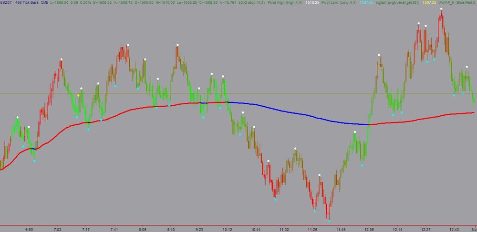This screenshot has width=477, height=232.
Task: Click the yellow dot marker near 7:17
Action: [78, 95]
